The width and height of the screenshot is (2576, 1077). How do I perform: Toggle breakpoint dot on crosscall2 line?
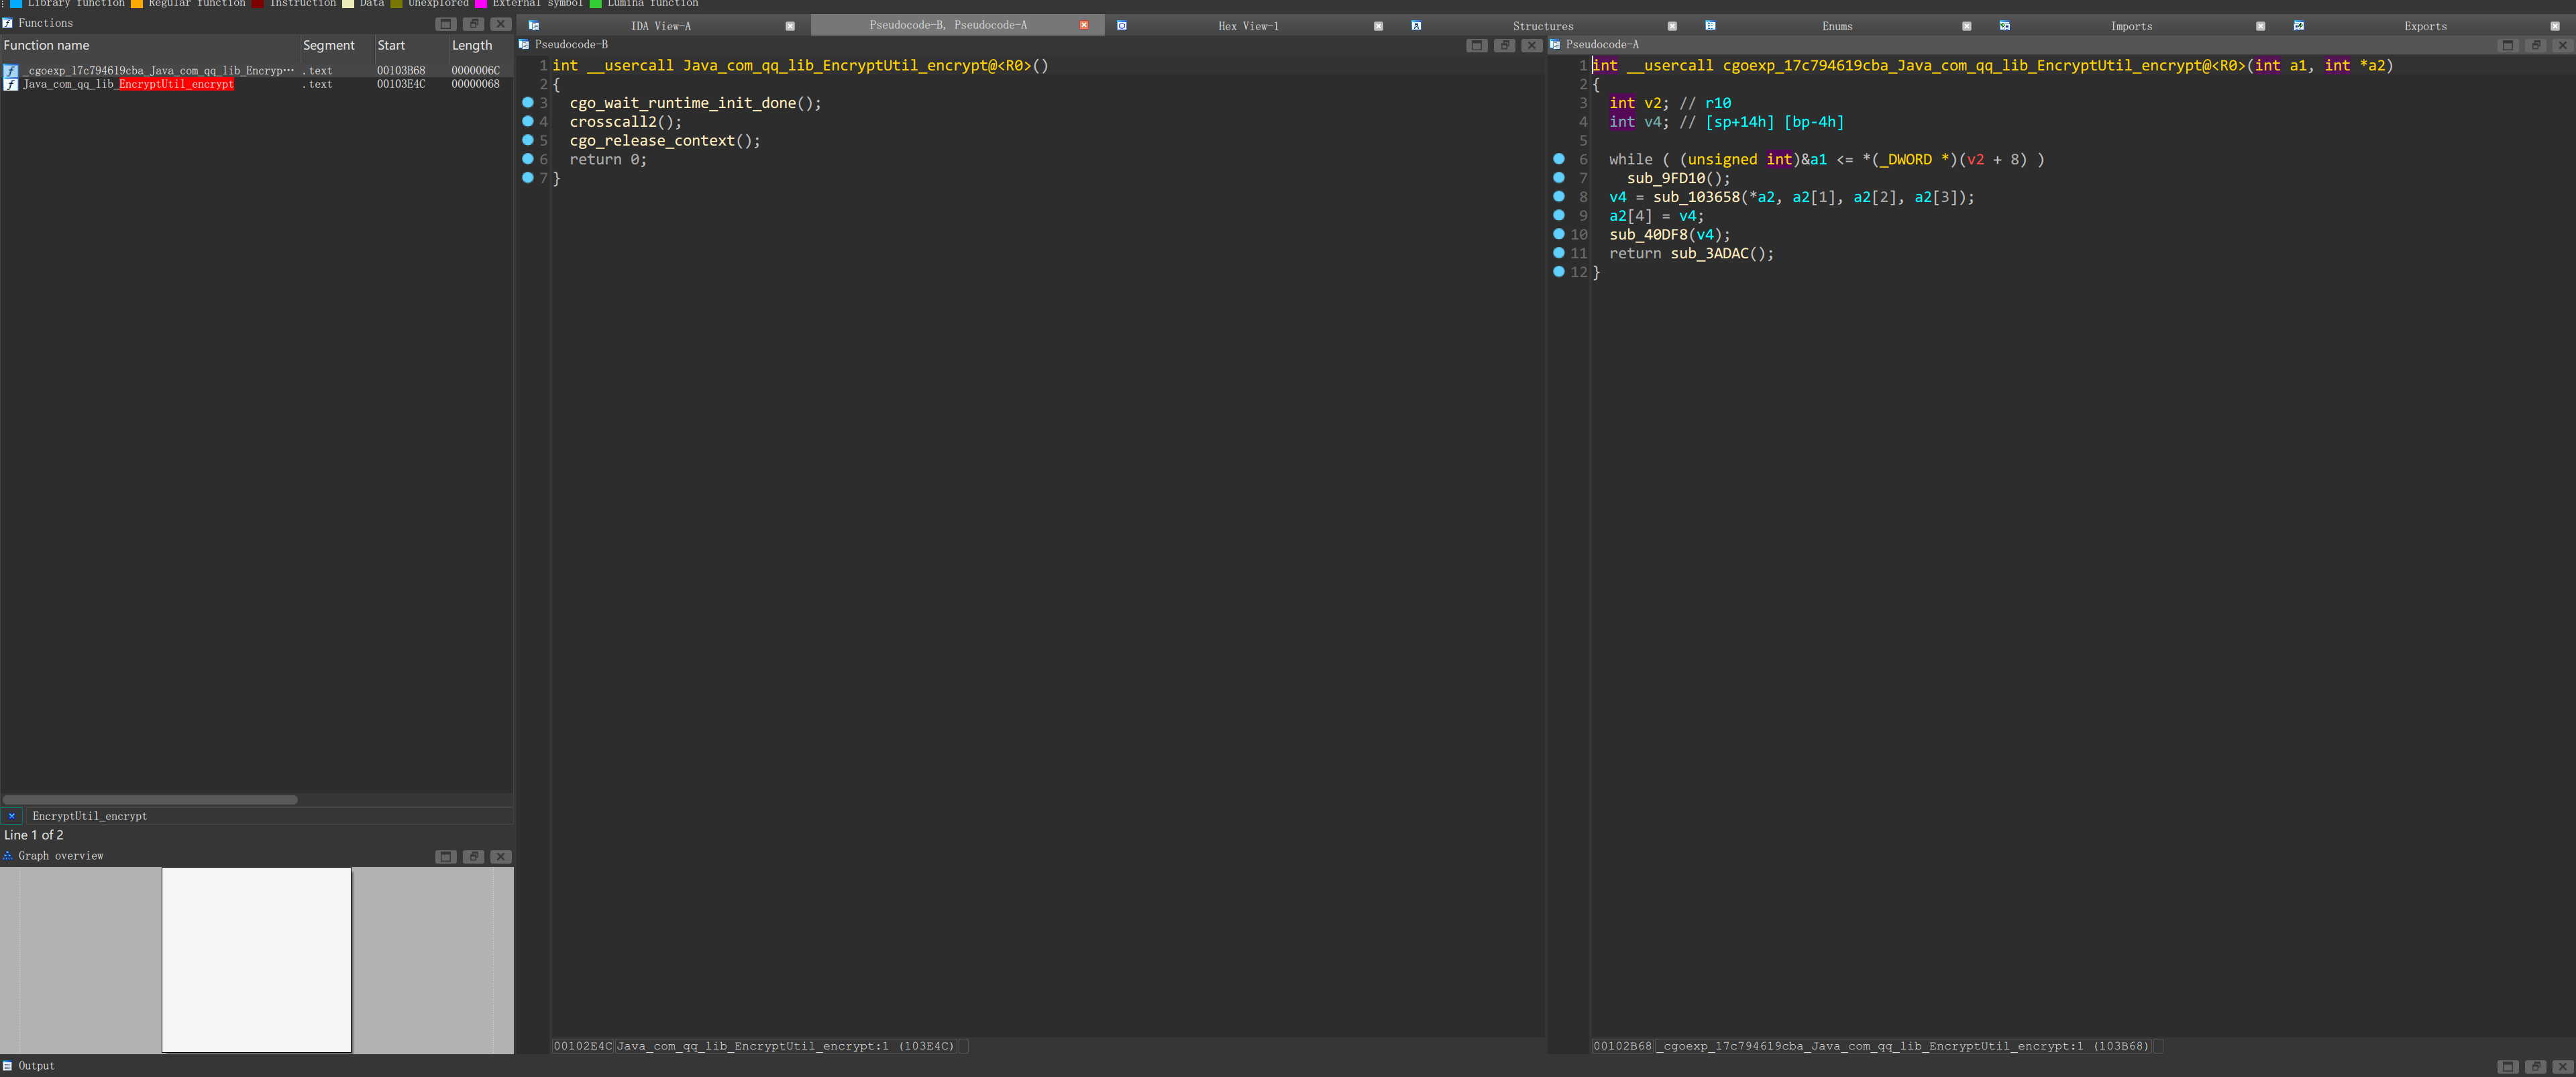tap(528, 121)
